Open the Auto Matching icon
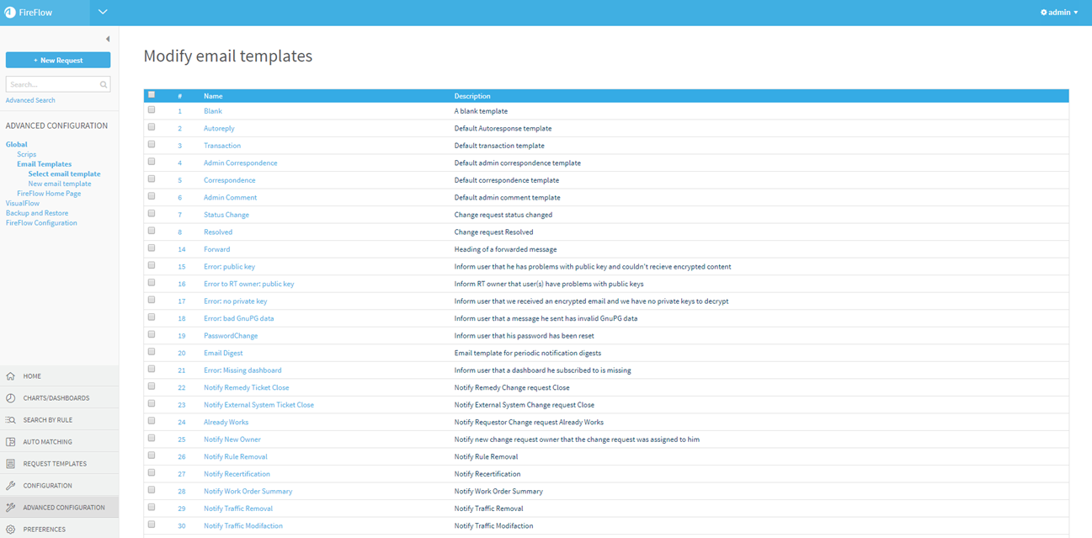The height and width of the screenshot is (538, 1092). pyautogui.click(x=10, y=442)
